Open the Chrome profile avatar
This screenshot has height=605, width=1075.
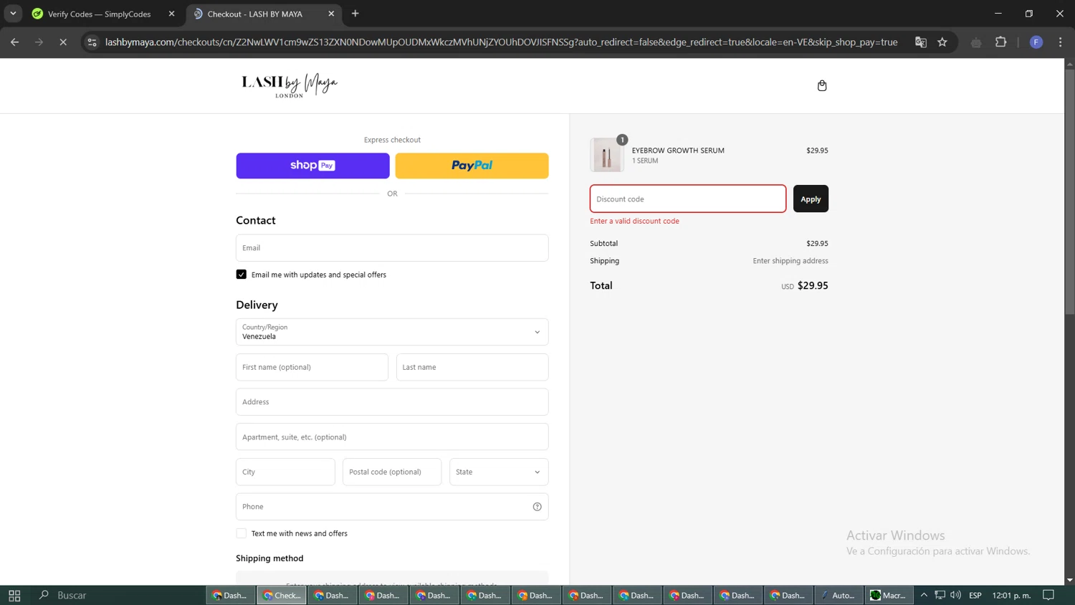1036,42
